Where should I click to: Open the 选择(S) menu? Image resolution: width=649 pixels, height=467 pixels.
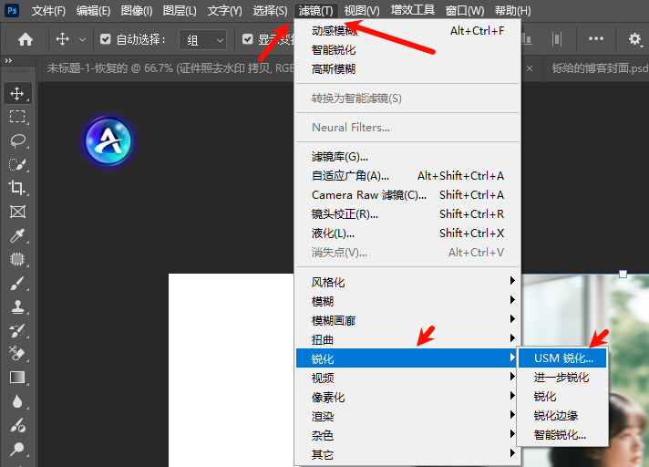(270, 10)
